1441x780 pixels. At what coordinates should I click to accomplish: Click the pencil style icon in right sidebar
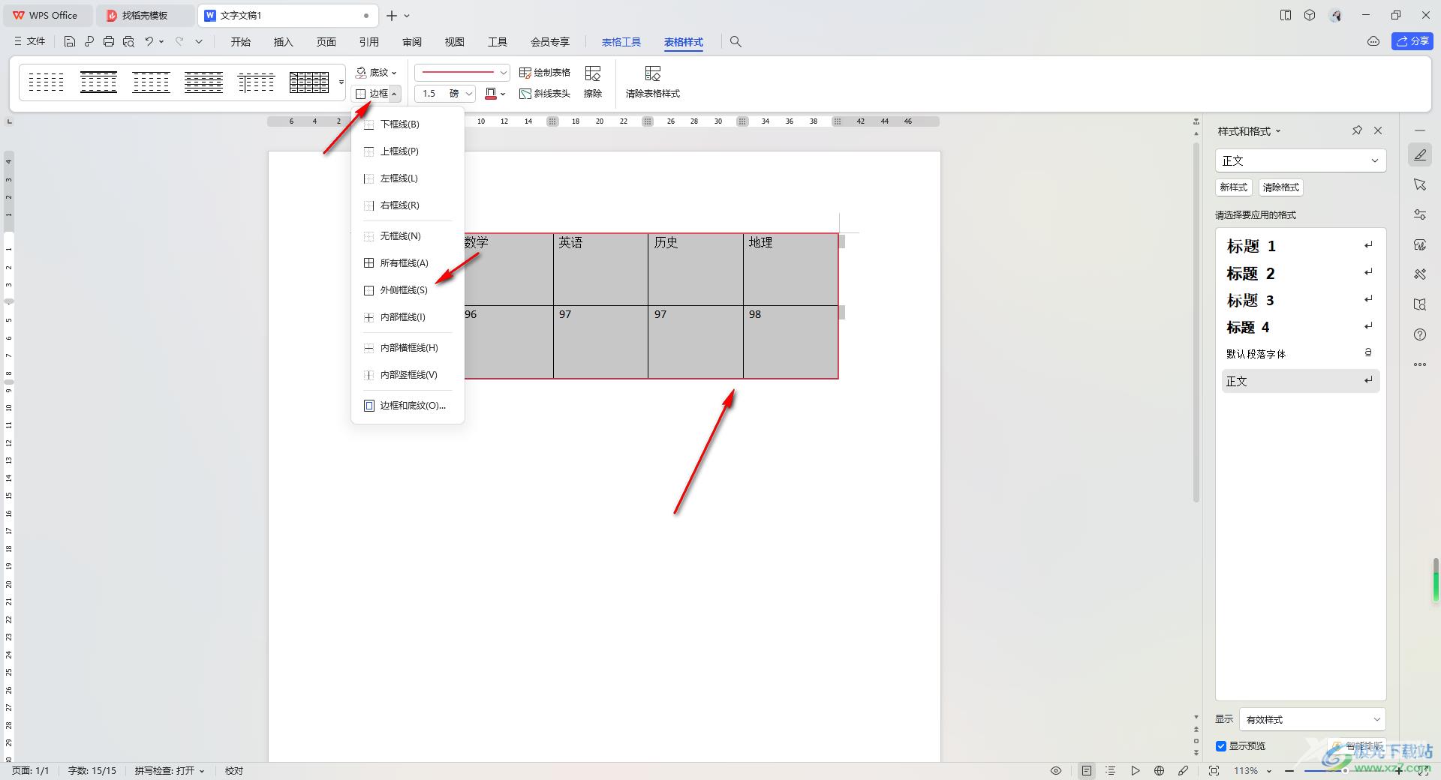click(1420, 155)
